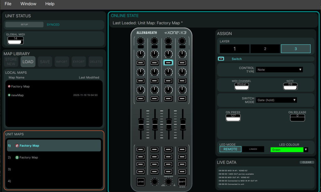Click the top-left encoder knob on the device graphic
This screenshot has height=192, width=321.
[140, 41]
